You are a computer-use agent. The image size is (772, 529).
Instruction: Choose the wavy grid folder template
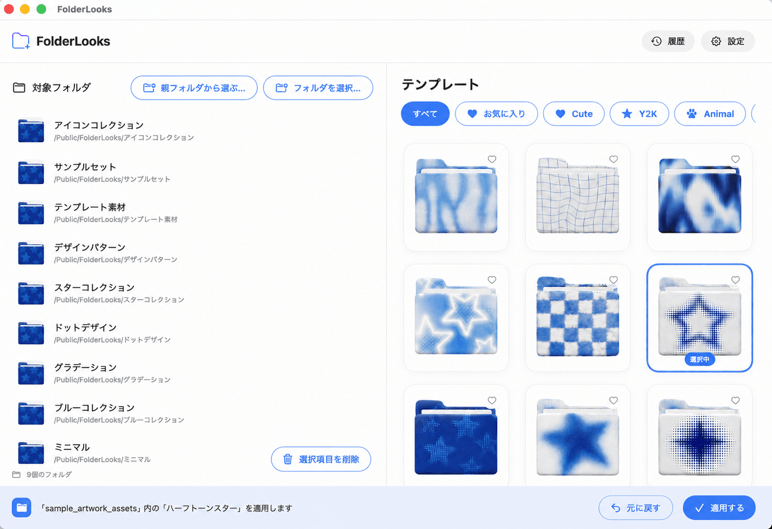point(578,197)
